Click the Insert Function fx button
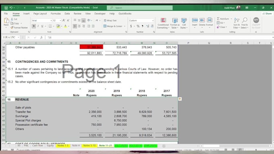274x154 pixels. click(42, 37)
